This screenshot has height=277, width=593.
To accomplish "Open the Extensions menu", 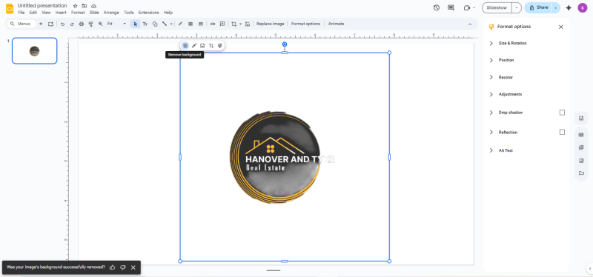I will [149, 13].
